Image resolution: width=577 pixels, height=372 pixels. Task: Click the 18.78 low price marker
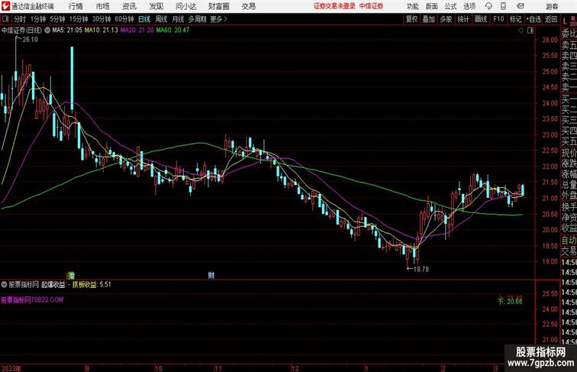pyautogui.click(x=421, y=269)
